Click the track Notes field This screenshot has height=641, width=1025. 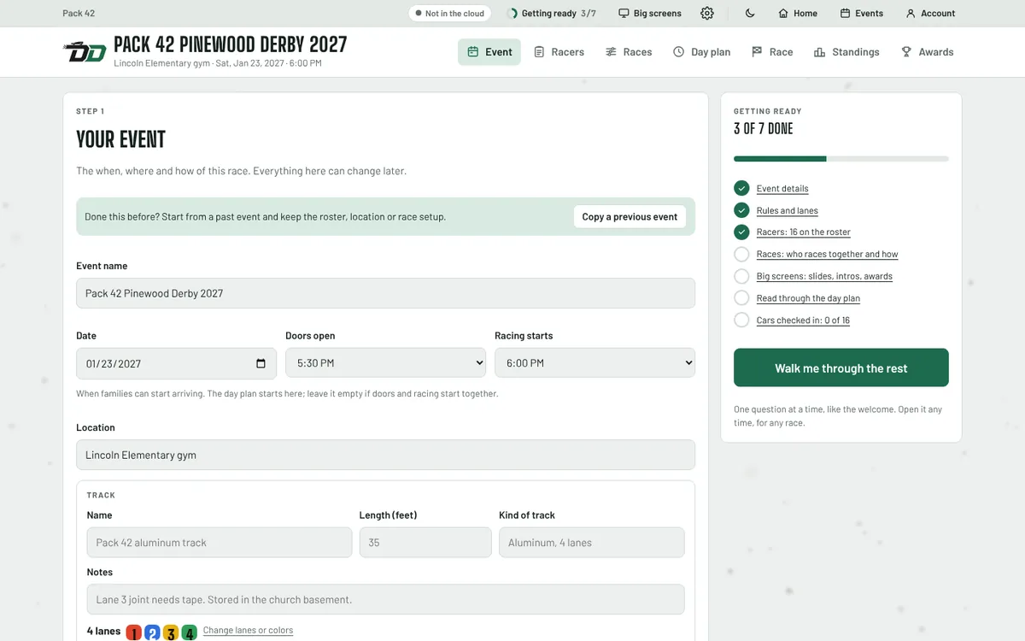(385, 599)
